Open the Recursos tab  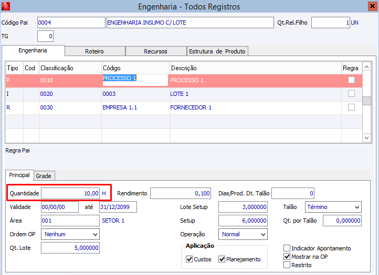pos(155,51)
